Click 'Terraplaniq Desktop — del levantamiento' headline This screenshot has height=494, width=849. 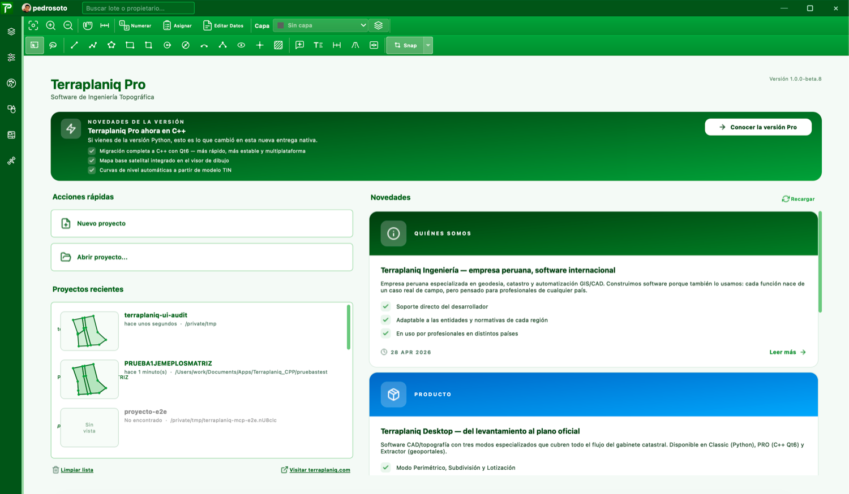[480, 431]
